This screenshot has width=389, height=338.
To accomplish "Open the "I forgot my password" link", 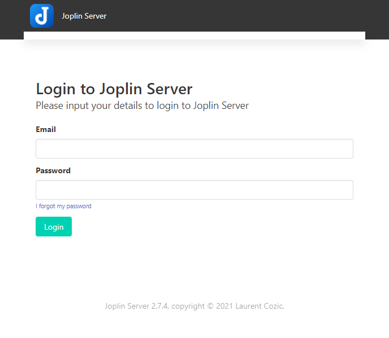I will [x=63, y=206].
